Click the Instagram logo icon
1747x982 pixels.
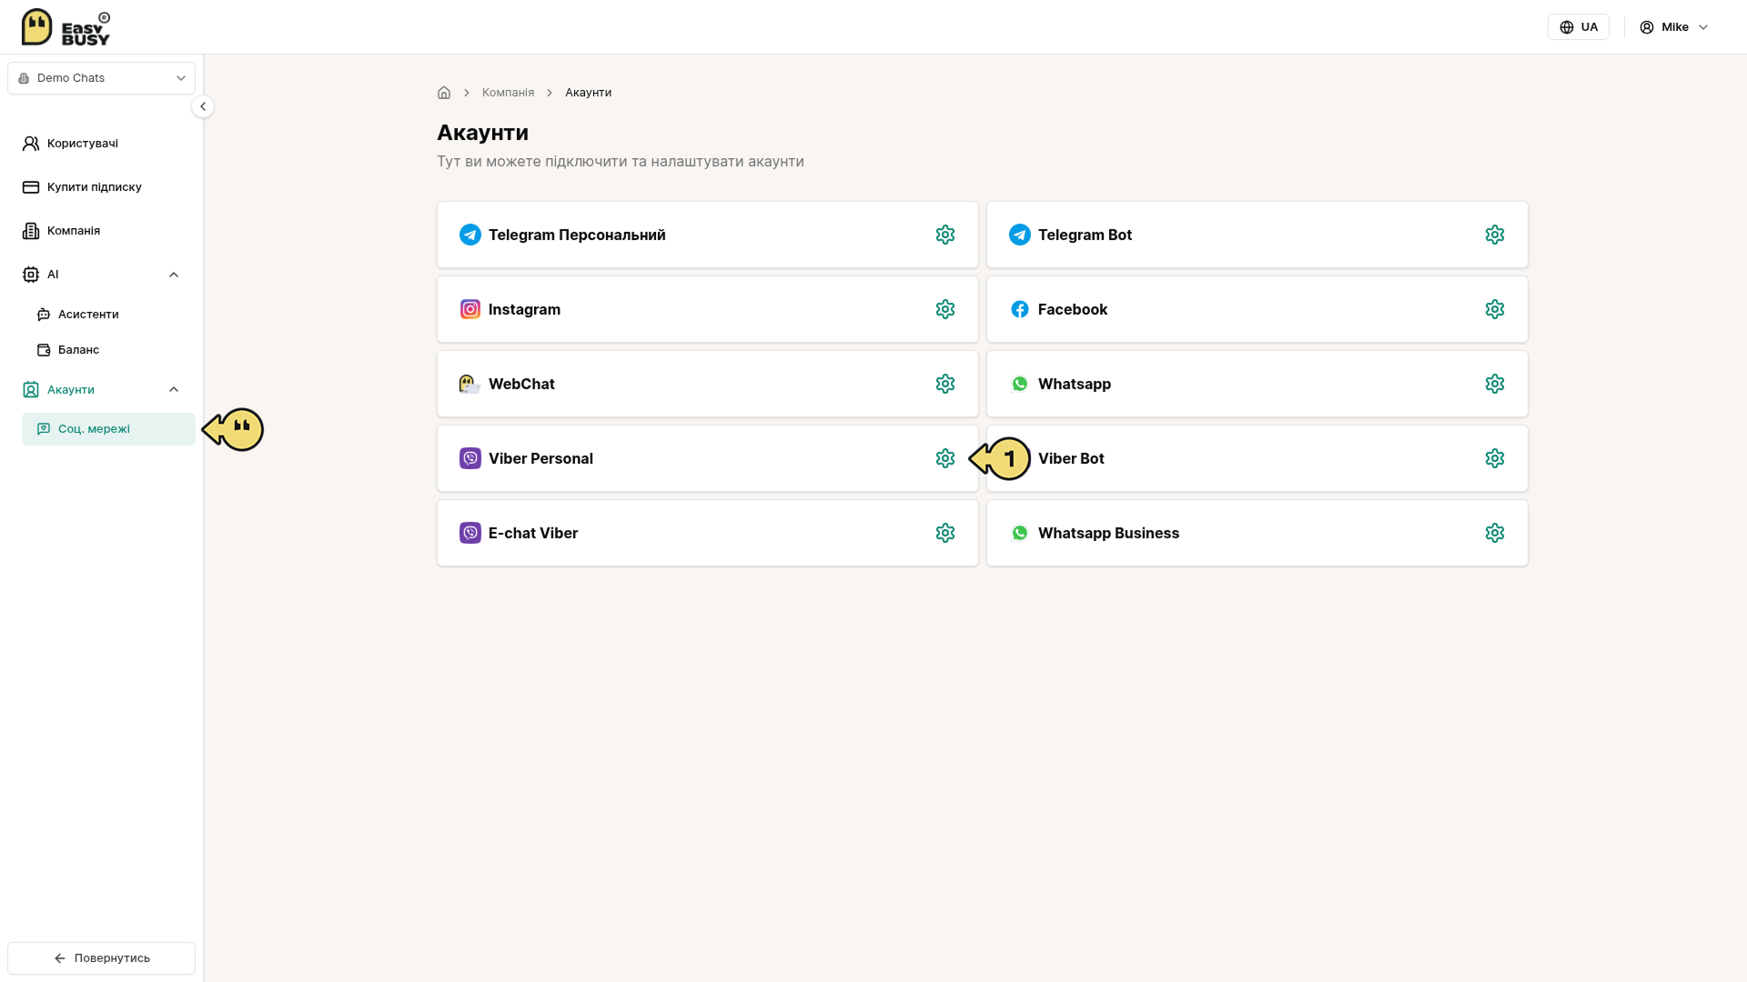pyautogui.click(x=470, y=309)
